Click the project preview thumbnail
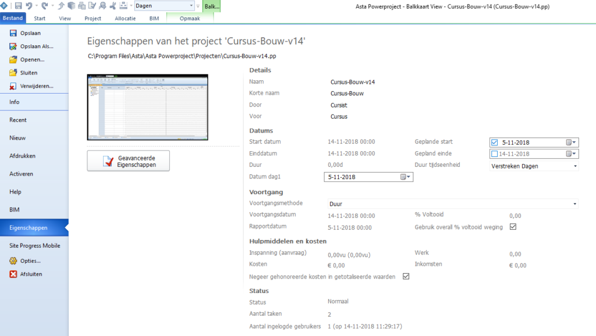 (x=147, y=107)
